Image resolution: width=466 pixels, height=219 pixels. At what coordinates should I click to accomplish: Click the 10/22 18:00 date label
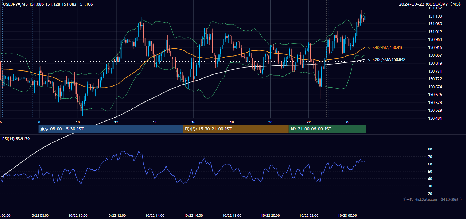click(231, 215)
